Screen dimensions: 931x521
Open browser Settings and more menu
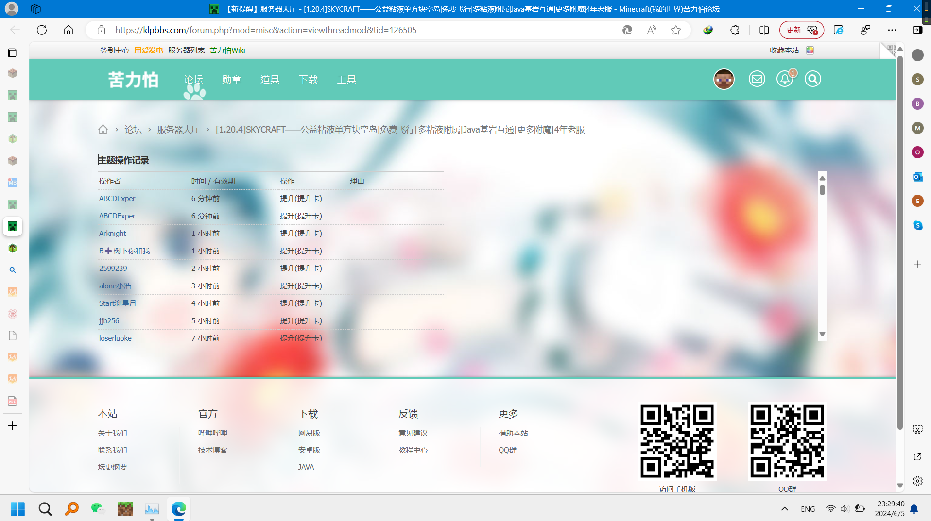click(892, 30)
